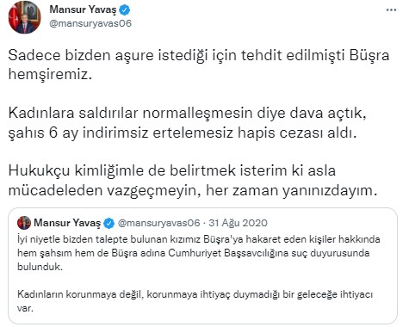Click the line "mücadeleden vazgeçmeyin, her zaman yanınızdayım."
Screen dimensions: 409x327
[x=192, y=190]
